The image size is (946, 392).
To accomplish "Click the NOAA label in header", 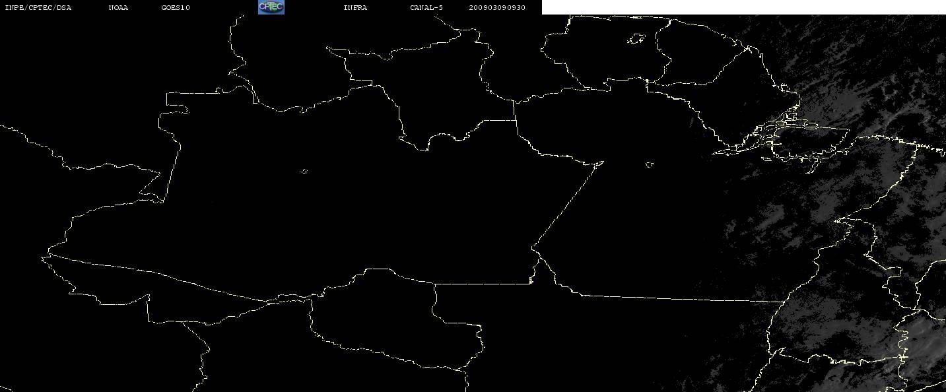I will point(118,7).
